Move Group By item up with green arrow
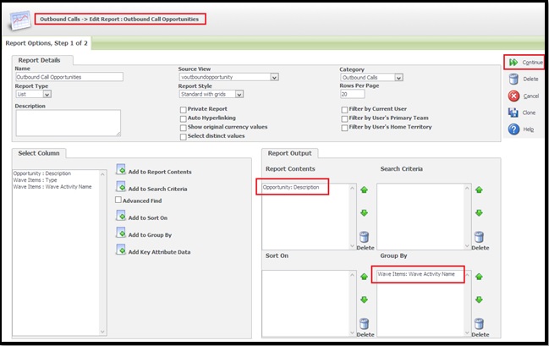 tap(479, 277)
